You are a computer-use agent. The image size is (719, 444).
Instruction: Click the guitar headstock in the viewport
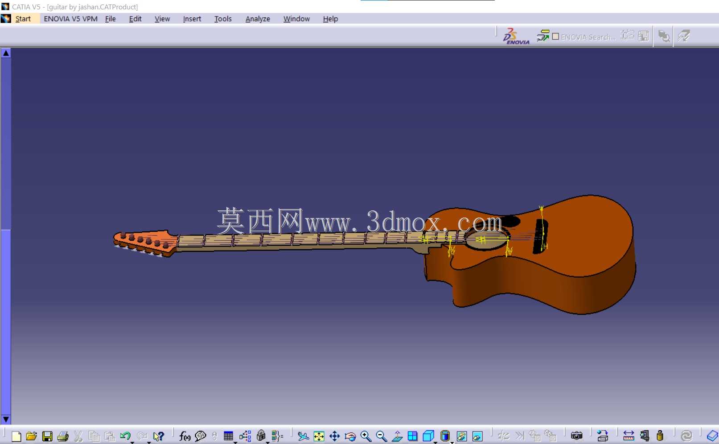[x=145, y=243]
